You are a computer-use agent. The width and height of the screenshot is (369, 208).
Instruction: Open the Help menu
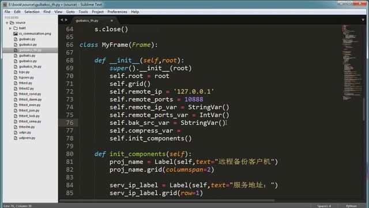(x=135, y=12)
